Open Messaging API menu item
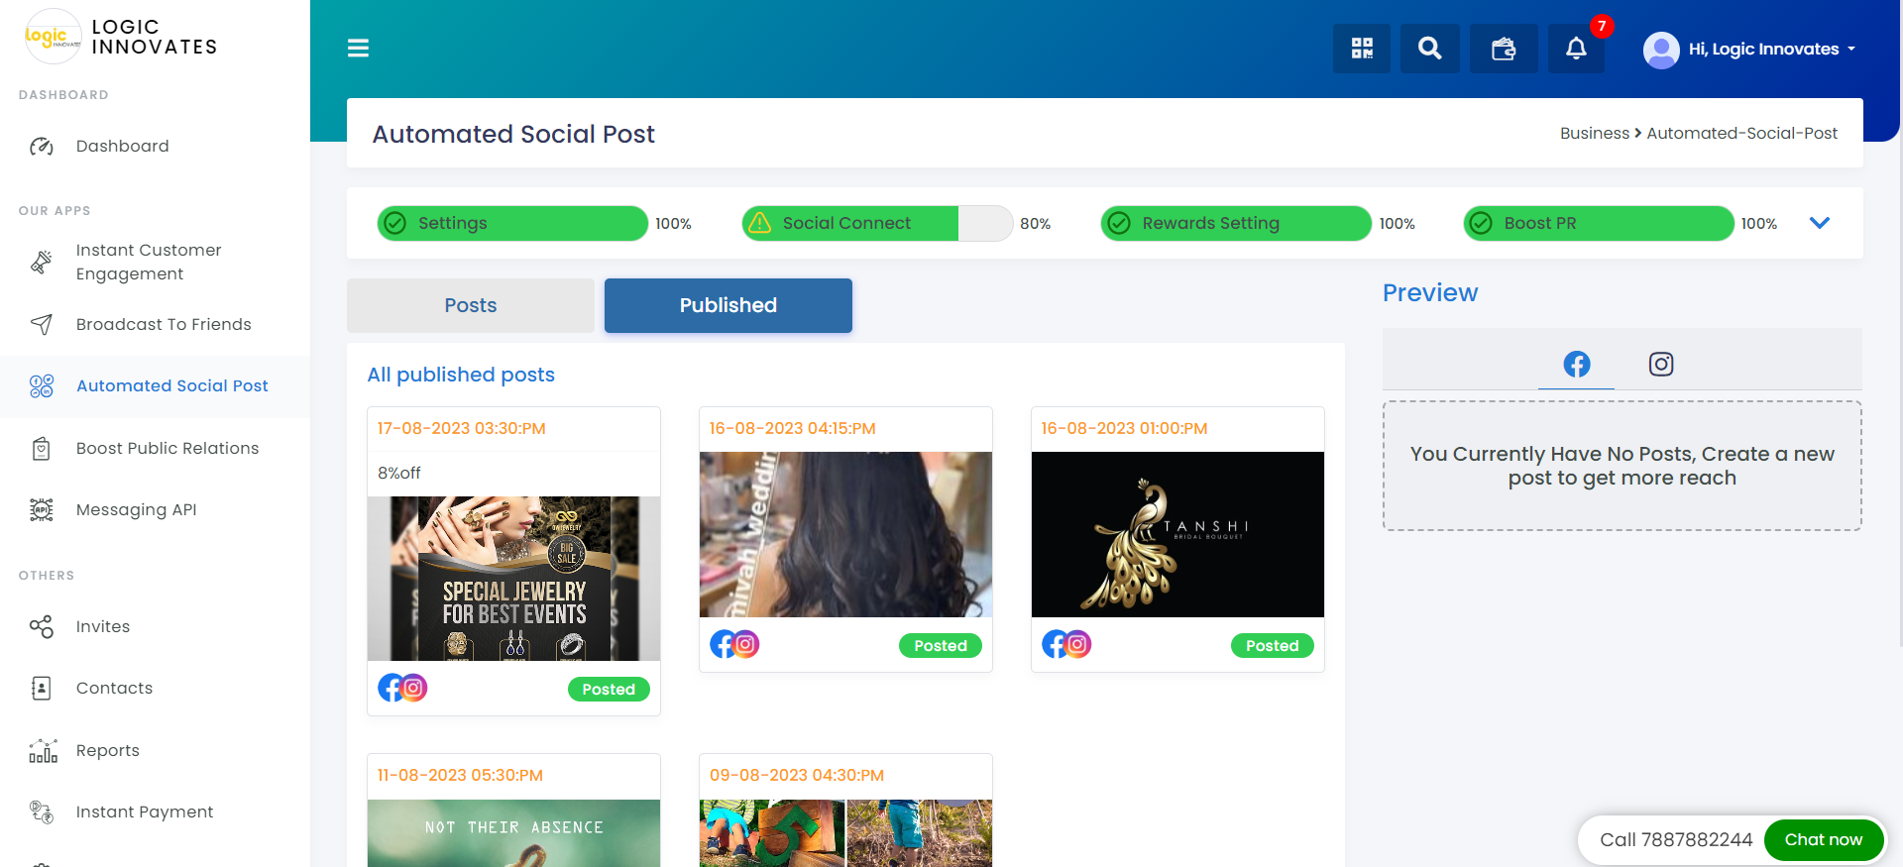 tap(137, 510)
